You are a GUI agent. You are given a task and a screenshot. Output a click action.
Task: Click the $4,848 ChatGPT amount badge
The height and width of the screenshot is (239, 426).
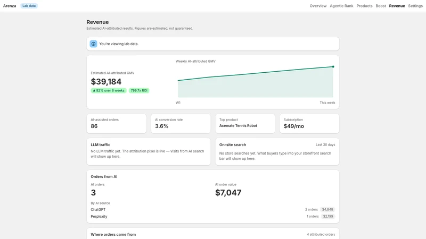click(x=327, y=209)
